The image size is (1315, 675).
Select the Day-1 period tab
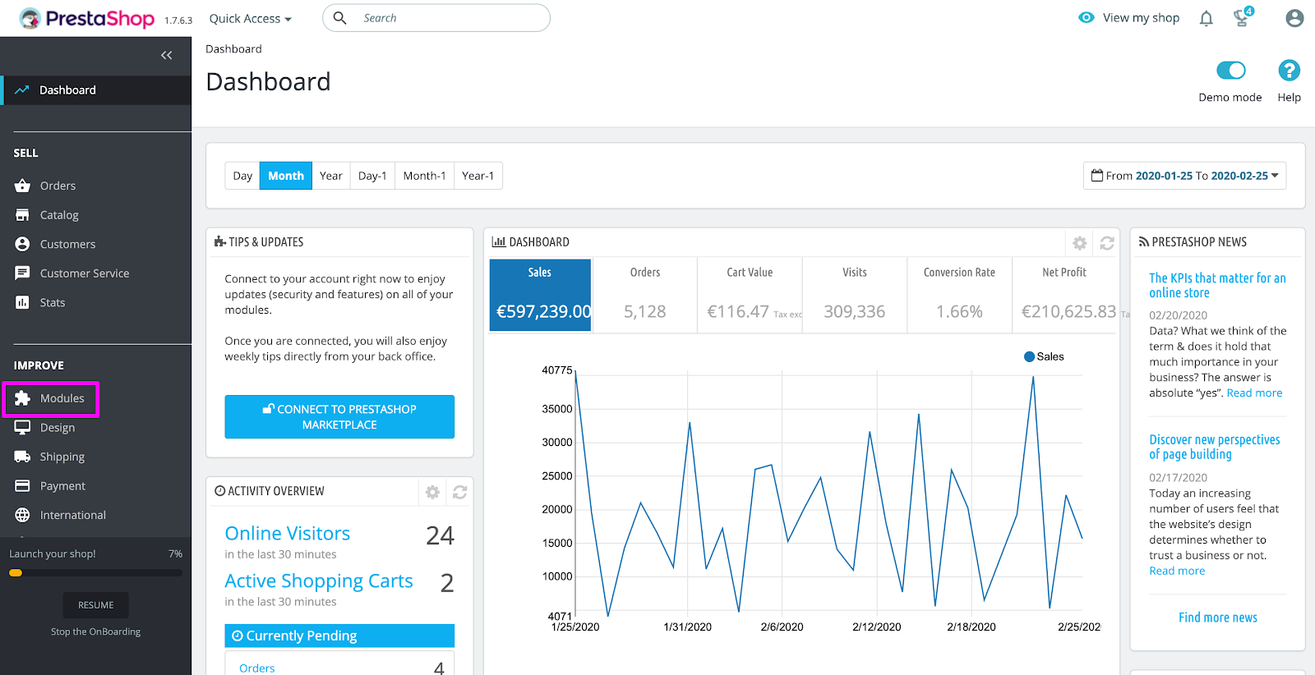[372, 176]
